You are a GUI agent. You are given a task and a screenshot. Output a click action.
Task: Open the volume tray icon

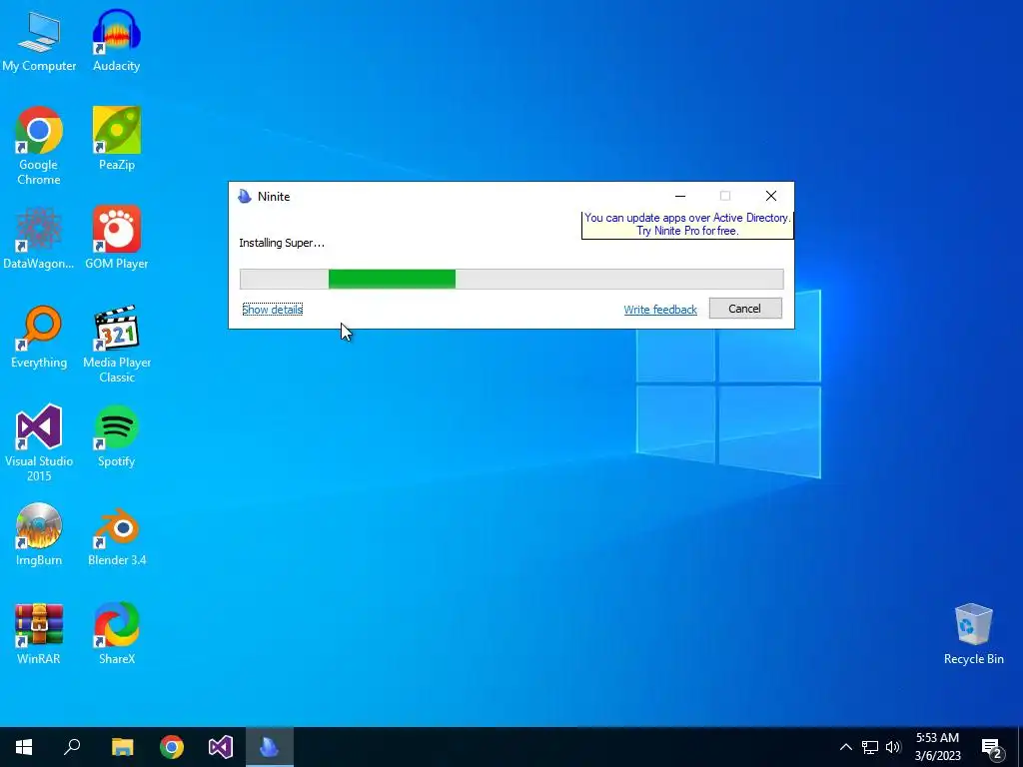coord(893,747)
